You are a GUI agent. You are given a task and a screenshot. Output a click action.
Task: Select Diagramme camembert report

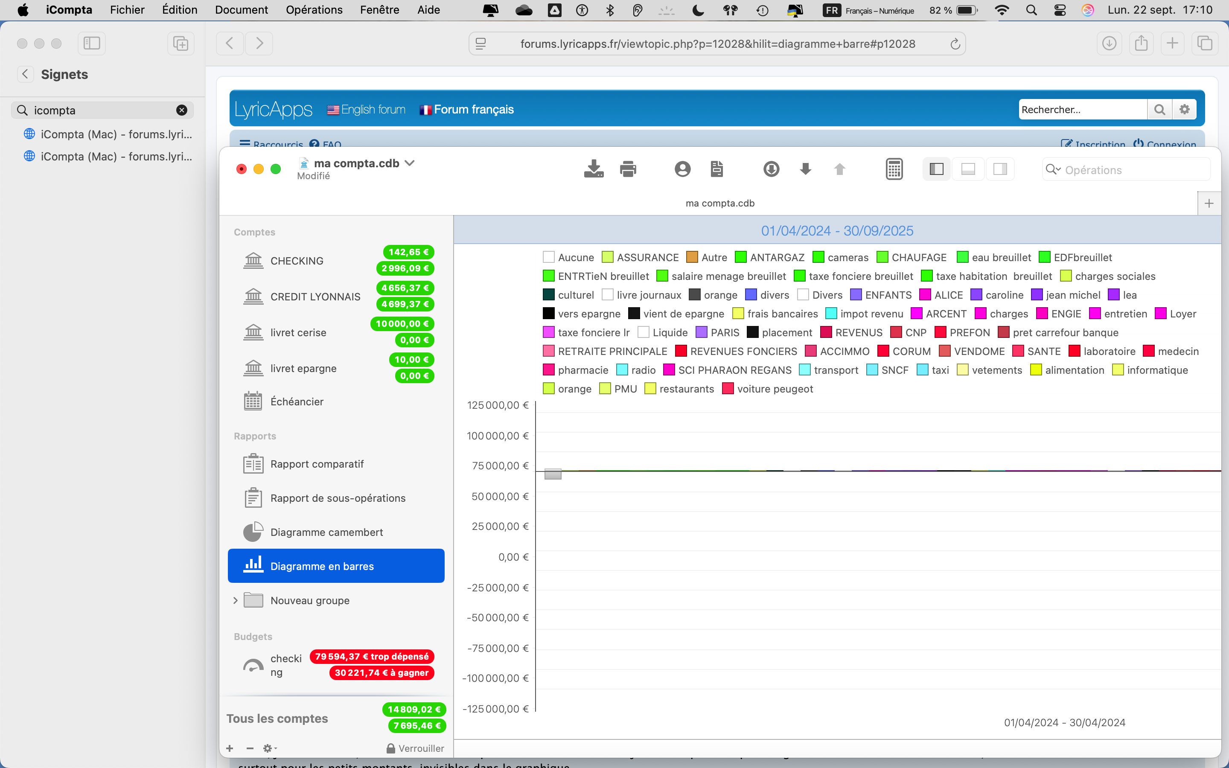[326, 532]
